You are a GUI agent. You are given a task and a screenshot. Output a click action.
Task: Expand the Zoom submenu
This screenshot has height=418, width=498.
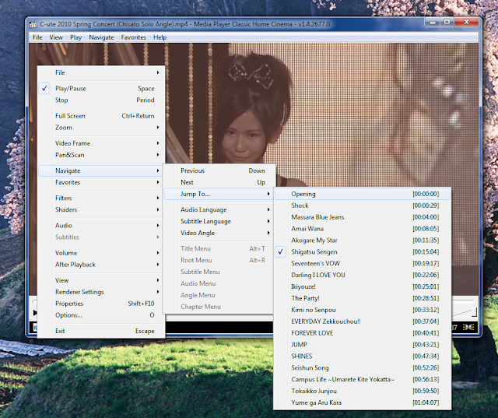[x=101, y=128]
